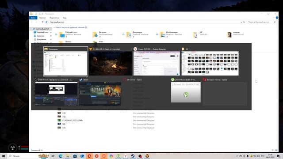
Task: Open Task View from the taskbar
Action: coord(53,156)
